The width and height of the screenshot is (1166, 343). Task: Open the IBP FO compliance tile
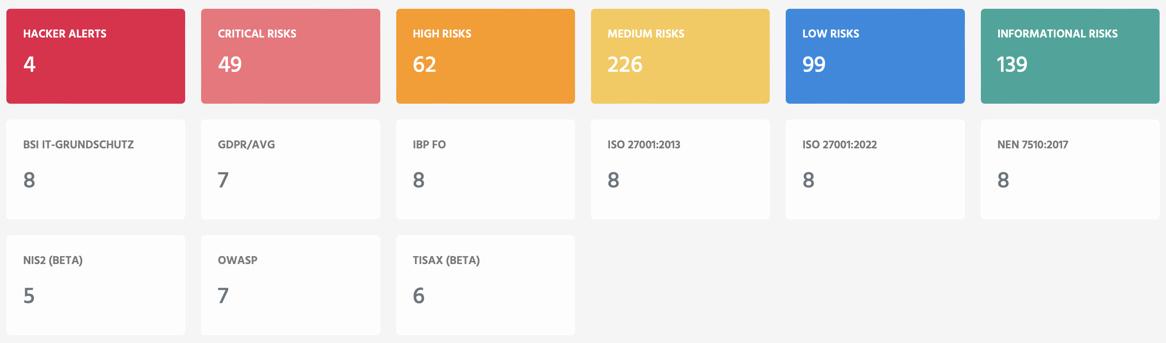point(485,170)
